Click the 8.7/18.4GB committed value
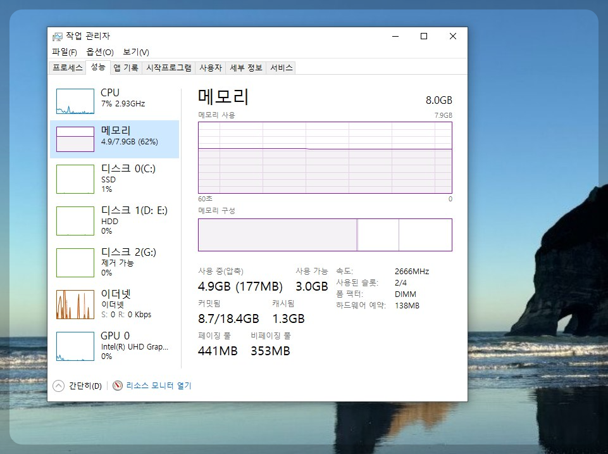The image size is (608, 454). tap(228, 318)
